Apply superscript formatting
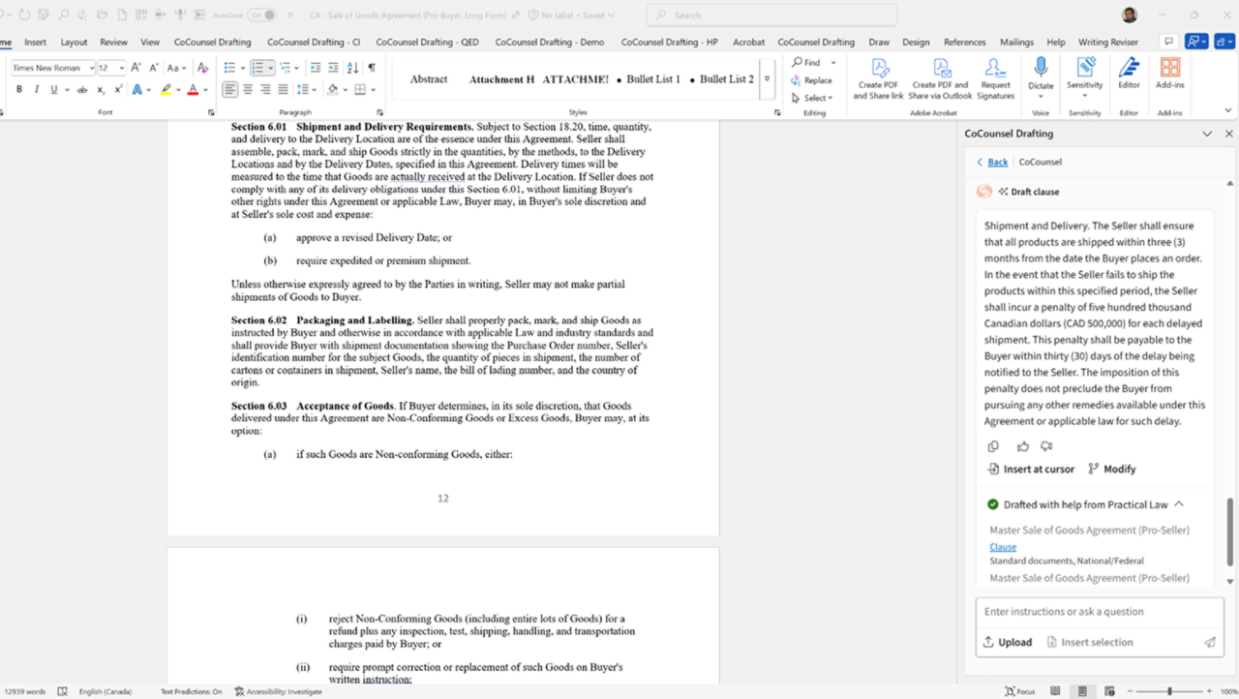This screenshot has height=699, width=1239. [x=118, y=89]
